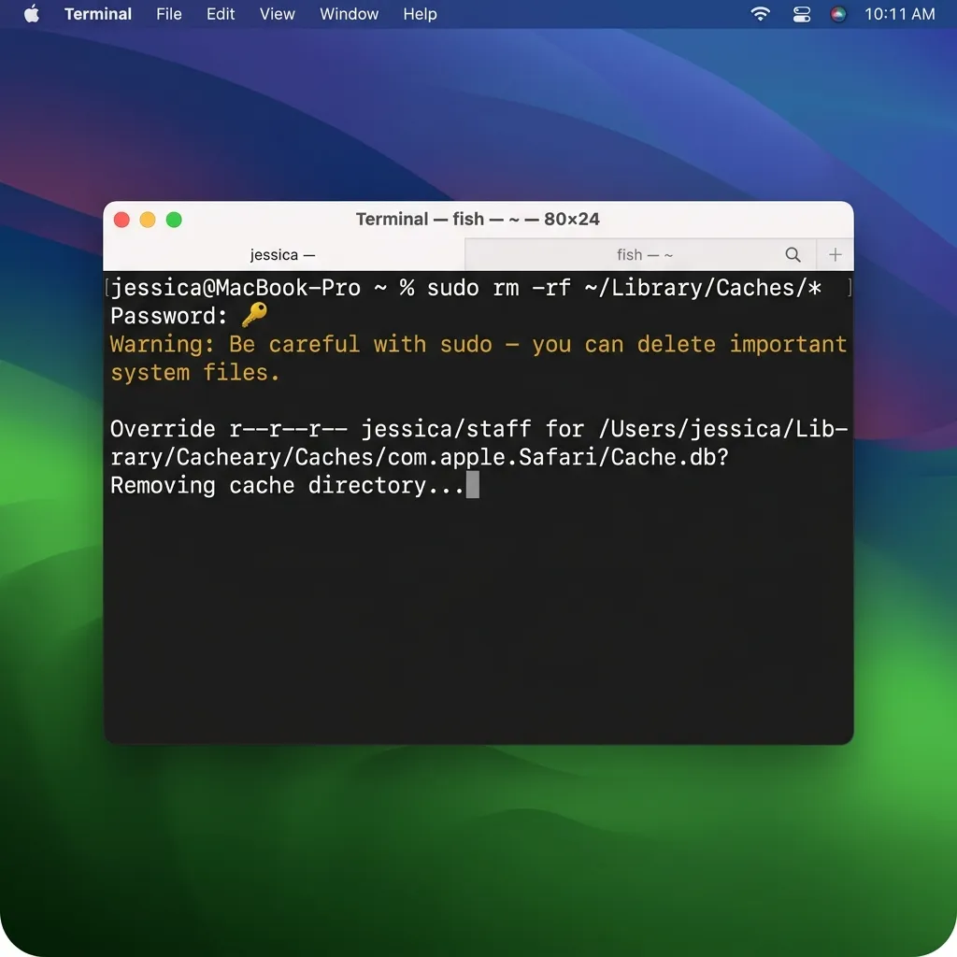Open the File menu
The image size is (957, 957).
(x=169, y=13)
